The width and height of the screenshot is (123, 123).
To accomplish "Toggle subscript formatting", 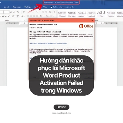I will [6, 16].
